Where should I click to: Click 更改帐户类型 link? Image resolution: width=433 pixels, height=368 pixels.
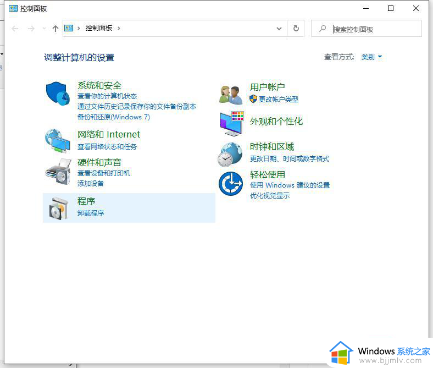click(x=279, y=99)
